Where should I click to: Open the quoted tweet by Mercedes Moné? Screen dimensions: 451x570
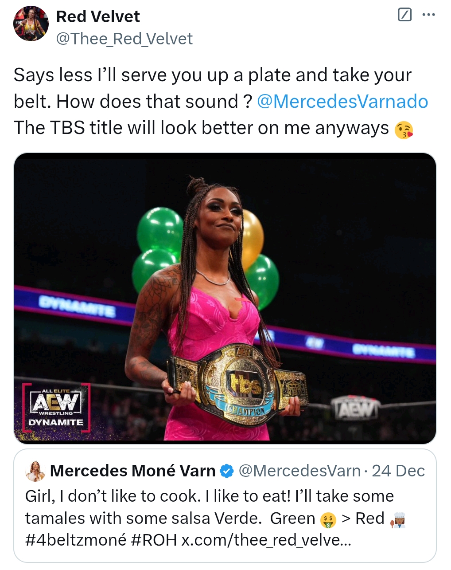[225, 506]
